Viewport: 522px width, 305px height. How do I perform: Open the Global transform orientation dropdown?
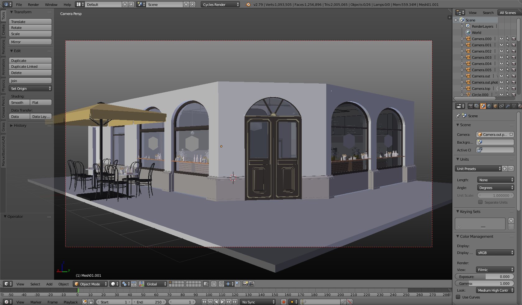coord(156,284)
